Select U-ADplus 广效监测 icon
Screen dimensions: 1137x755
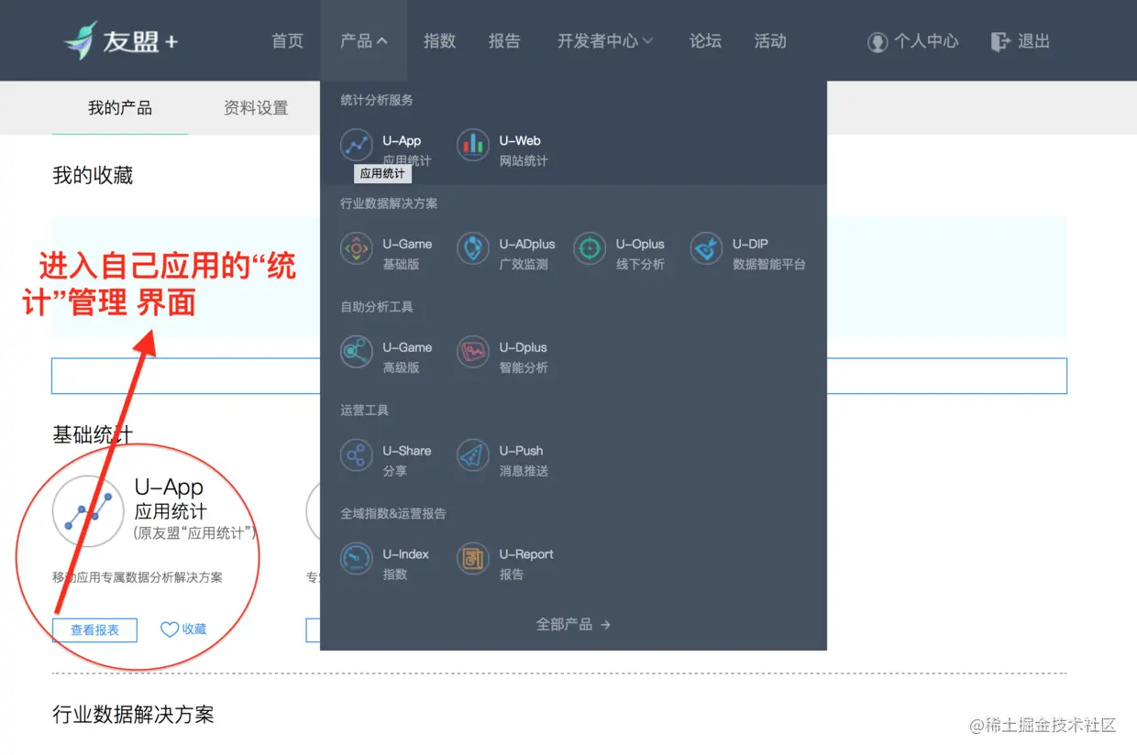(x=473, y=248)
